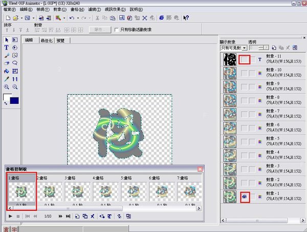The image size is (307, 232).
Task: Open the Internet Explorer preview icon
Action: (161, 18)
